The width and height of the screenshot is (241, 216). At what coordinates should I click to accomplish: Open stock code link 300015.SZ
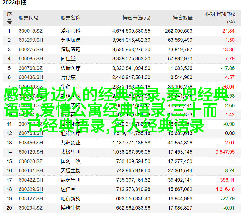point(31,31)
